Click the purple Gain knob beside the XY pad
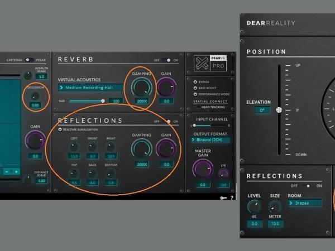The height and width of the screenshot is (251, 335). tap(35, 140)
